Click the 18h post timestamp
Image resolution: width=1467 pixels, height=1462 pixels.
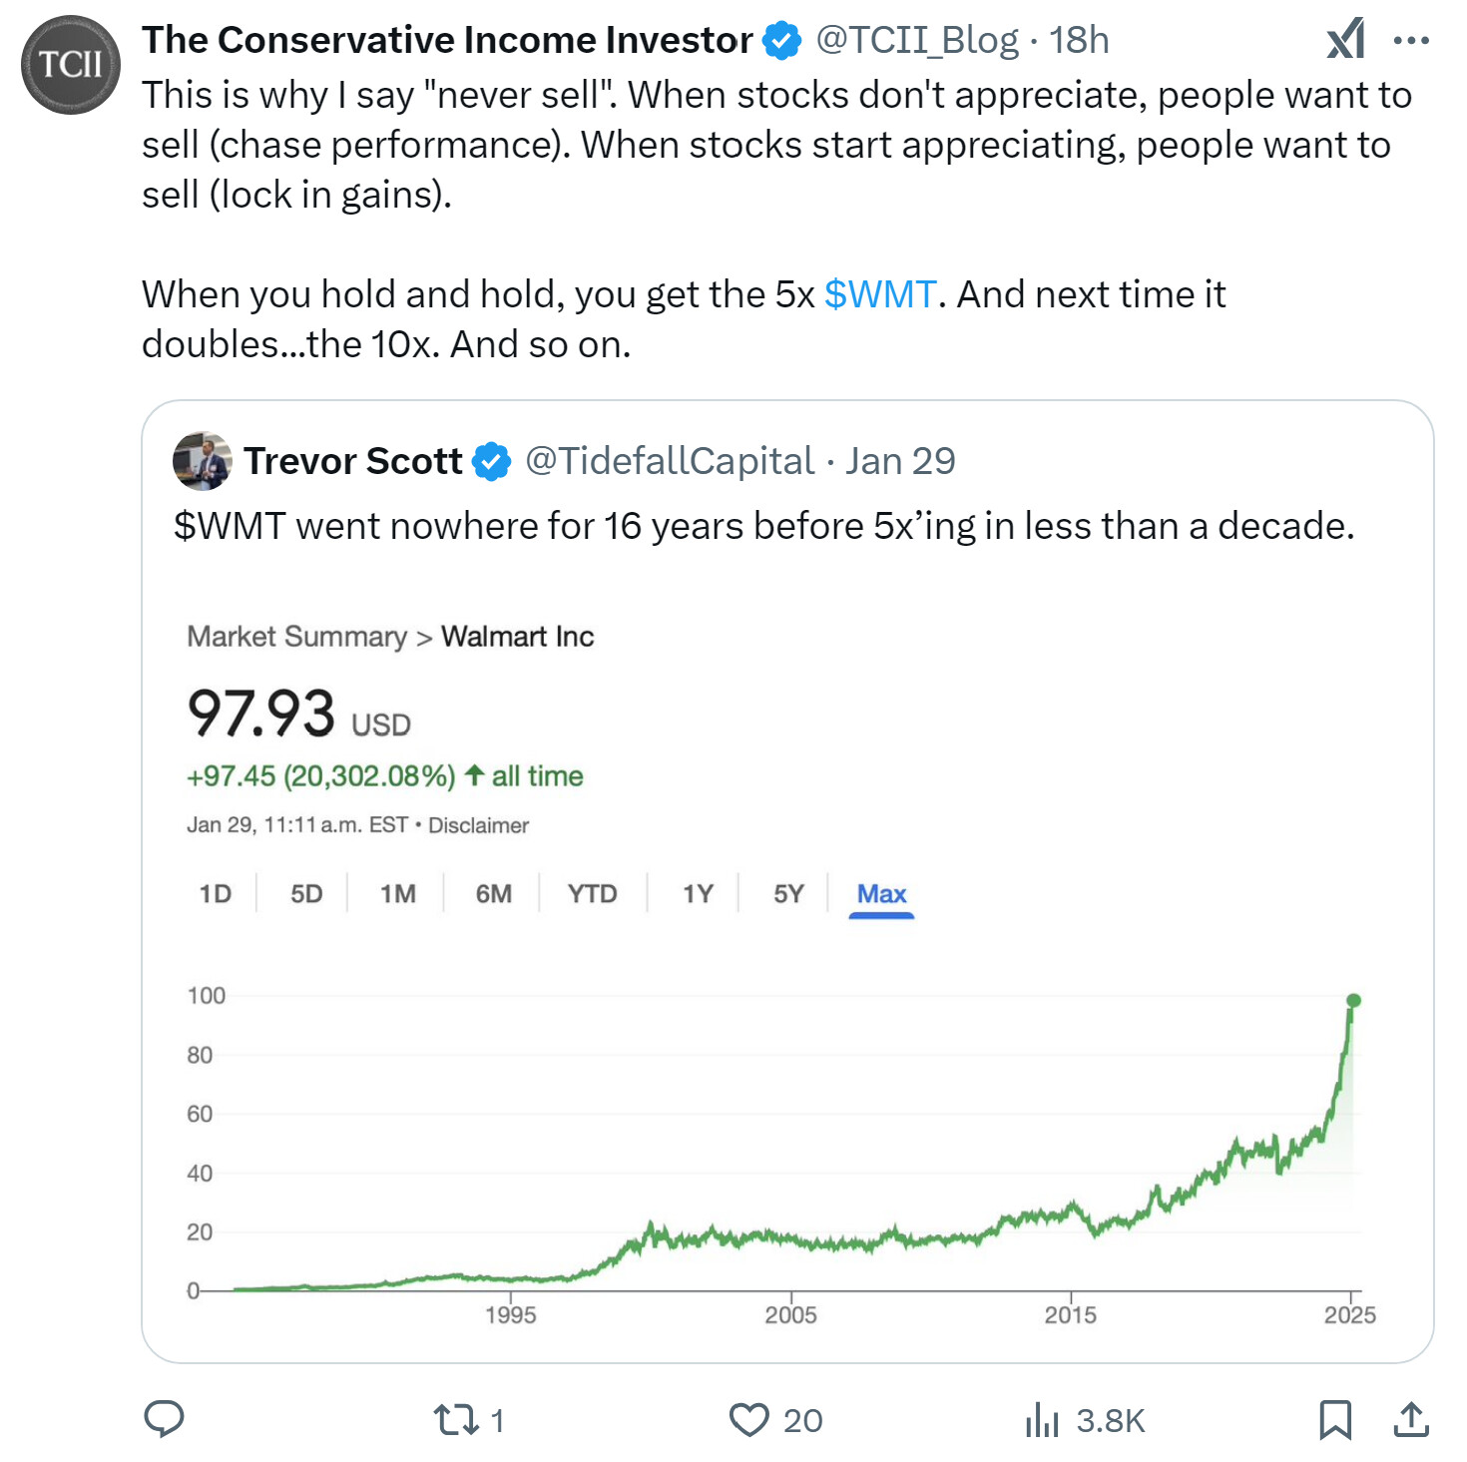[x=1079, y=40]
